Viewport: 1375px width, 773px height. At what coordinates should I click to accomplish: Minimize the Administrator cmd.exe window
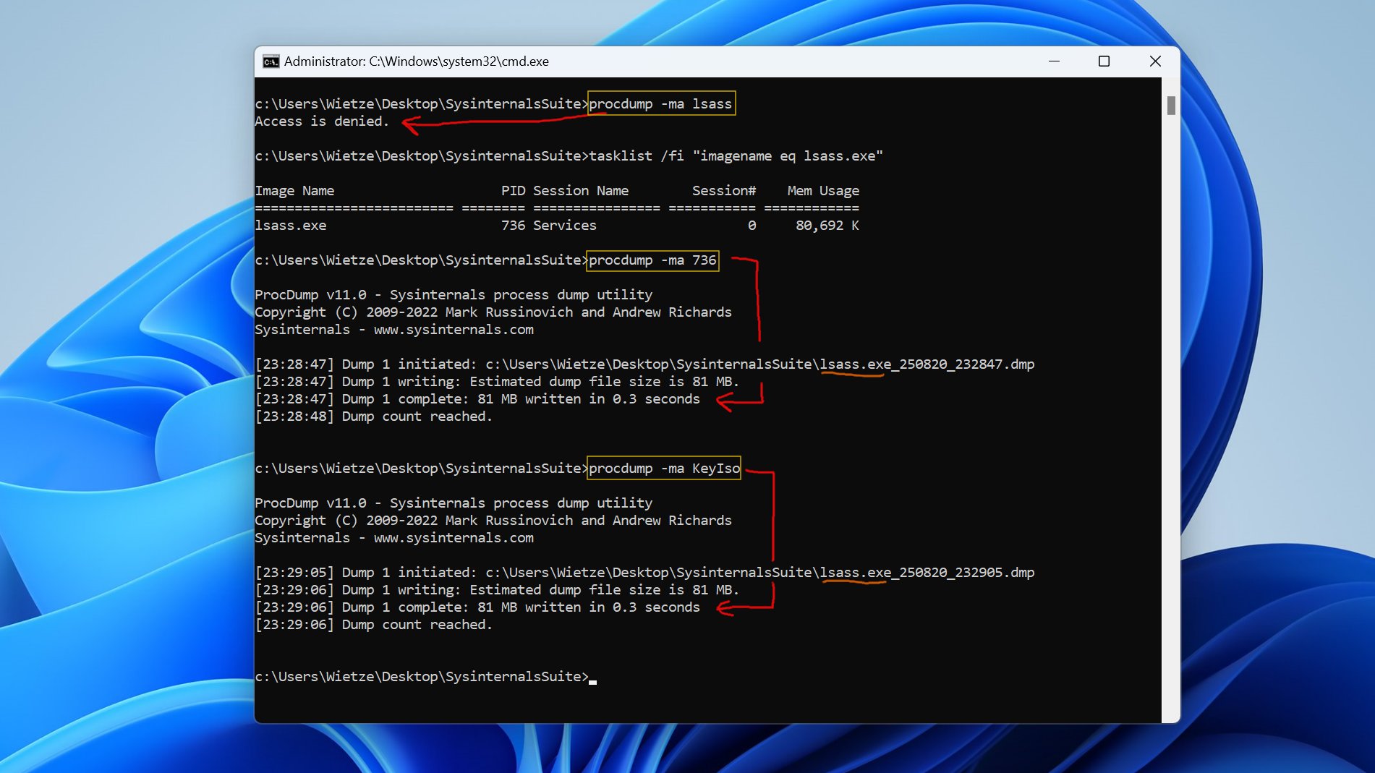pyautogui.click(x=1054, y=61)
